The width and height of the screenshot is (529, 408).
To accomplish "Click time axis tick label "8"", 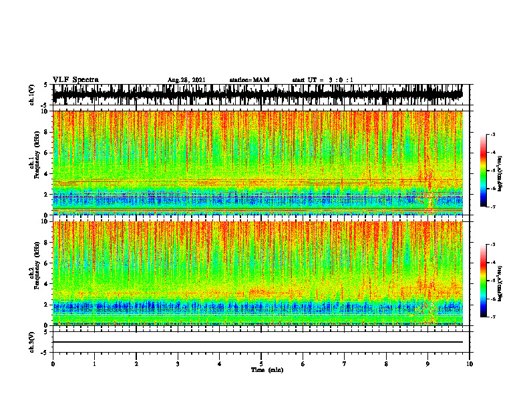I will coord(386,364).
